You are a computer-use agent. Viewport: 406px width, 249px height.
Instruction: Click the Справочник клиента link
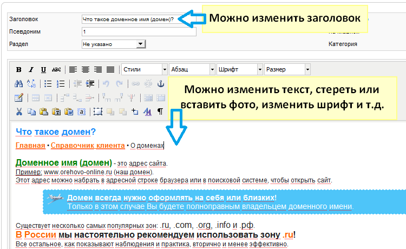[x=88, y=146]
